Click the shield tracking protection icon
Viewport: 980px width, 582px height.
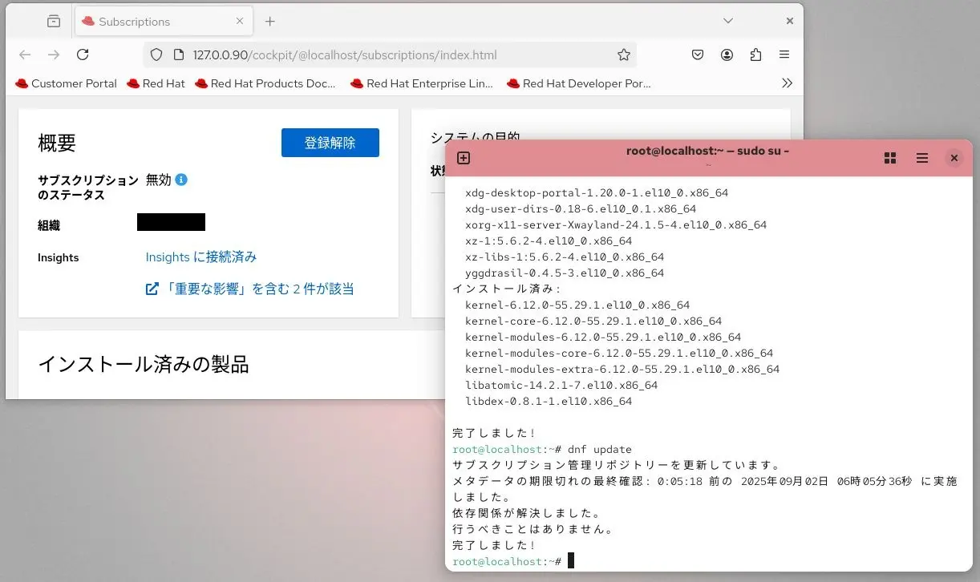point(156,55)
